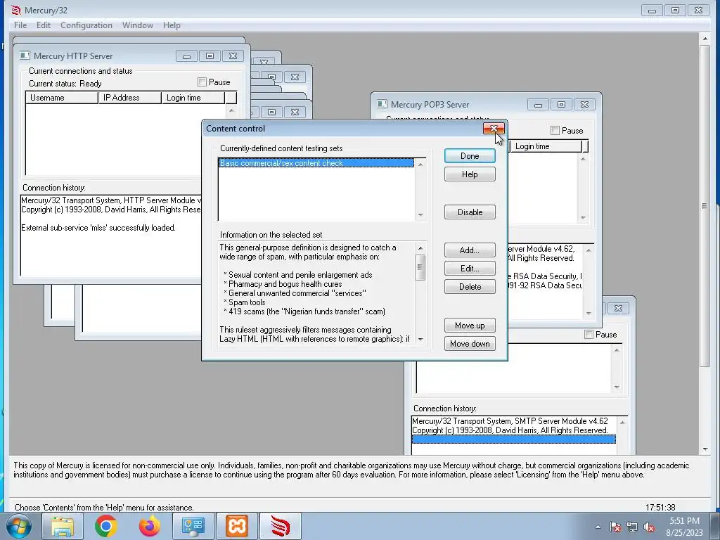Toggle Pause checkbox in the SMTP Server window

589,335
